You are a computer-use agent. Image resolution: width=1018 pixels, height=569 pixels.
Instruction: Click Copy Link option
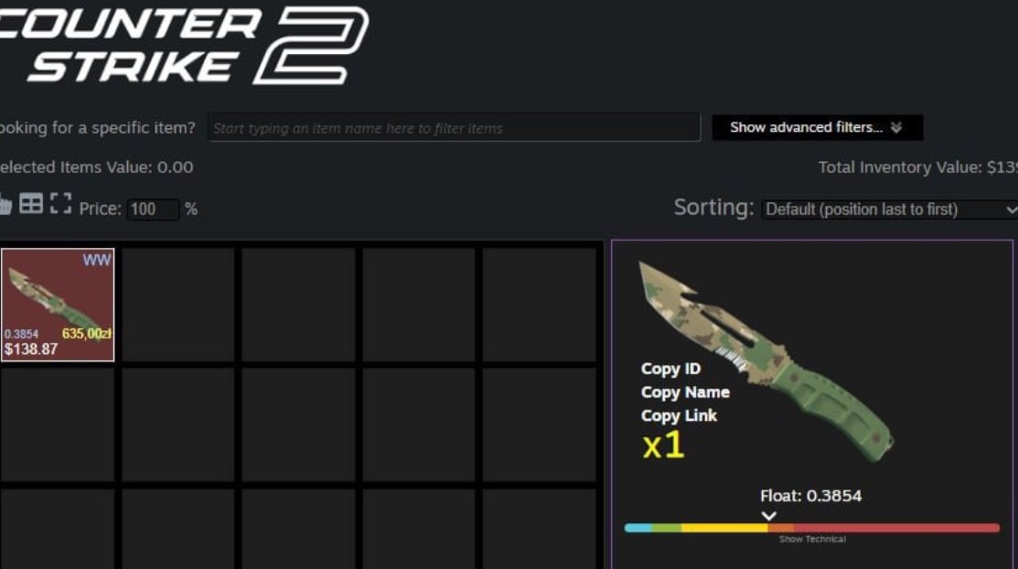click(x=679, y=415)
